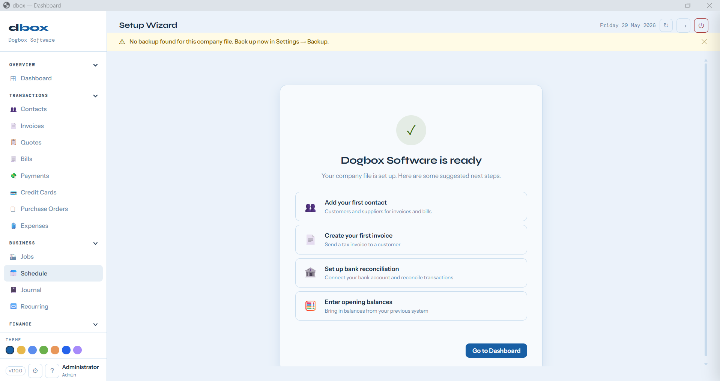Click the Expenses icon in sidebar
720x381 pixels.
pos(13,226)
